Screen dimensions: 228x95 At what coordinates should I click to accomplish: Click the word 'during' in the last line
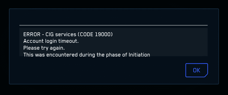[x=86, y=55]
